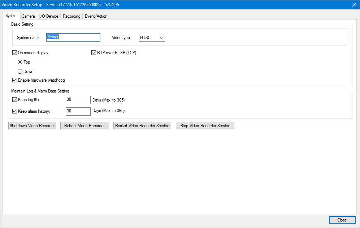Open the I/O Device tab
Screen dimensions: 360x228
(x=49, y=16)
